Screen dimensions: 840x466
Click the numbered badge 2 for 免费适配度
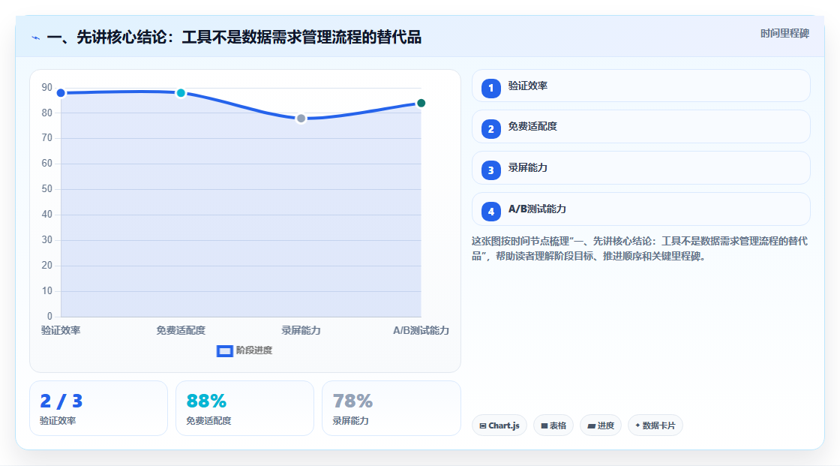pyautogui.click(x=490, y=129)
